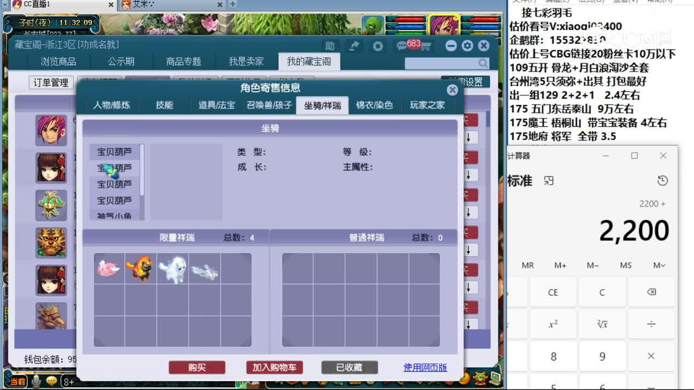694x390 pixels.
Task: Click the magnifier icon in the search box
Action: (x=484, y=63)
